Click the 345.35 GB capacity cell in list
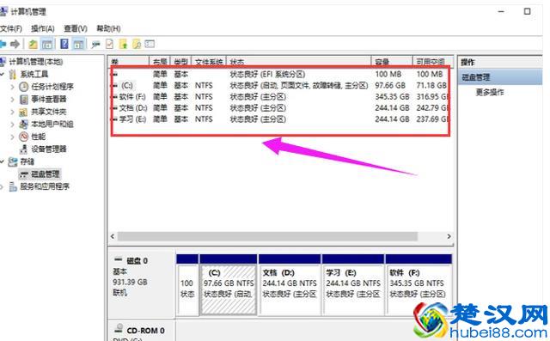Screen dimensions: 550x341 [392, 96]
